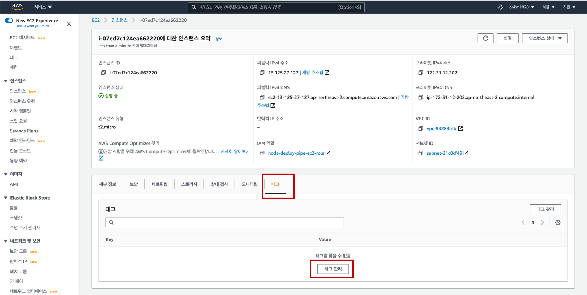Click the EC2 breadcrumb link

pyautogui.click(x=96, y=20)
